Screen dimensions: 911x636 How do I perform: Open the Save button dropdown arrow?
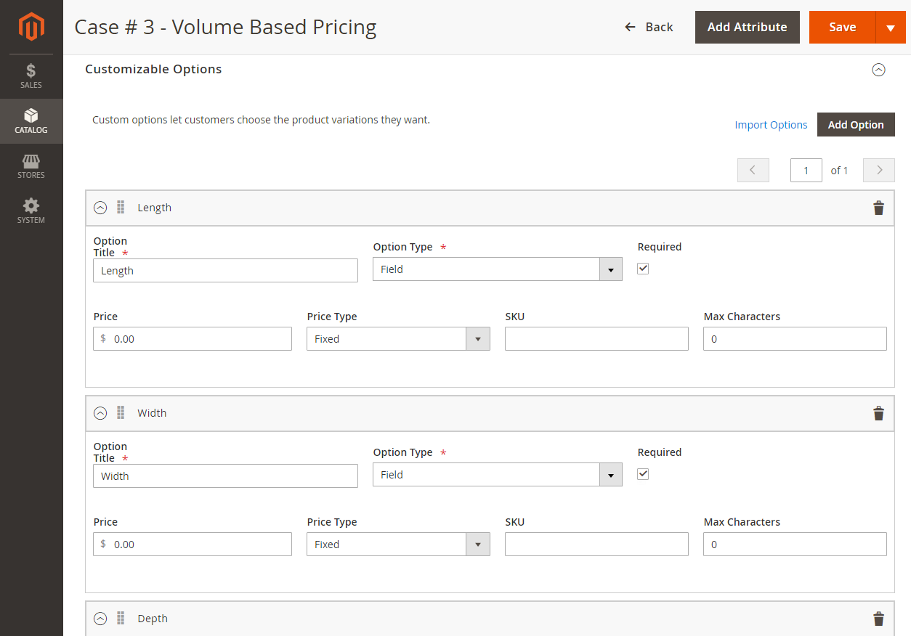891,28
